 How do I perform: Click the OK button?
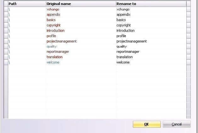click(x=147, y=124)
